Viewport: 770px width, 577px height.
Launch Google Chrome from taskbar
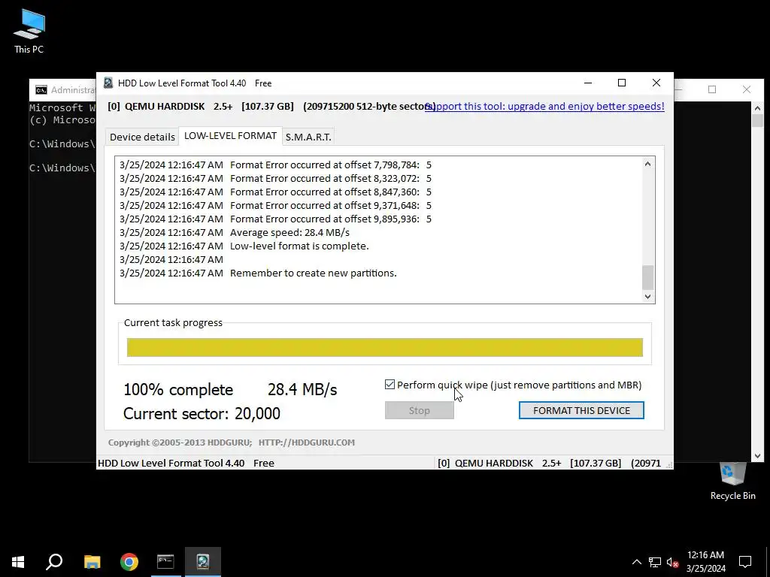click(x=129, y=562)
